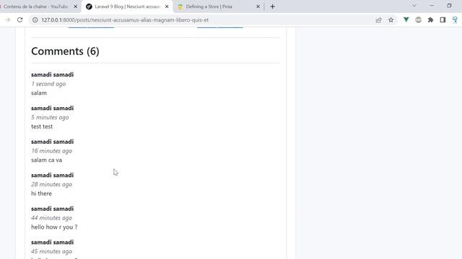Viewport: 462px width, 259px height.
Task: Close the Laravel 9 Blog tab
Action: (167, 6)
